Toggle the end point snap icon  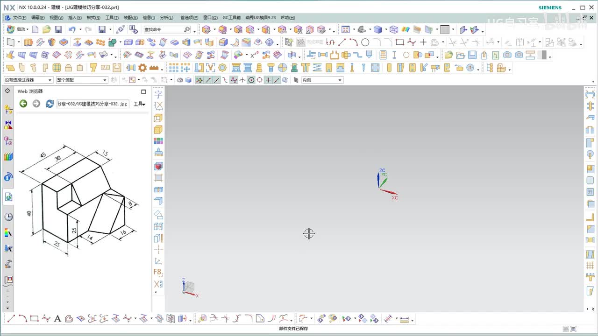(208, 80)
